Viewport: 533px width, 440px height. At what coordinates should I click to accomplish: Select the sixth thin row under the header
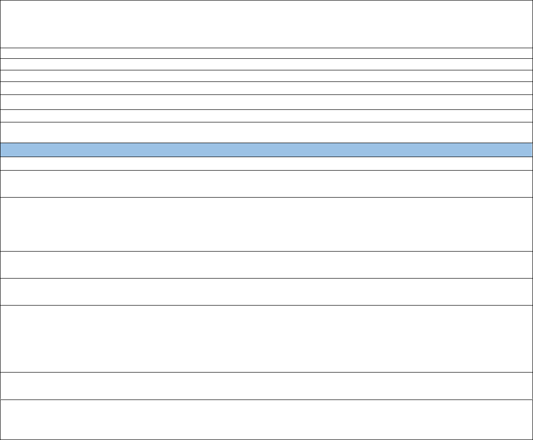pos(266,116)
